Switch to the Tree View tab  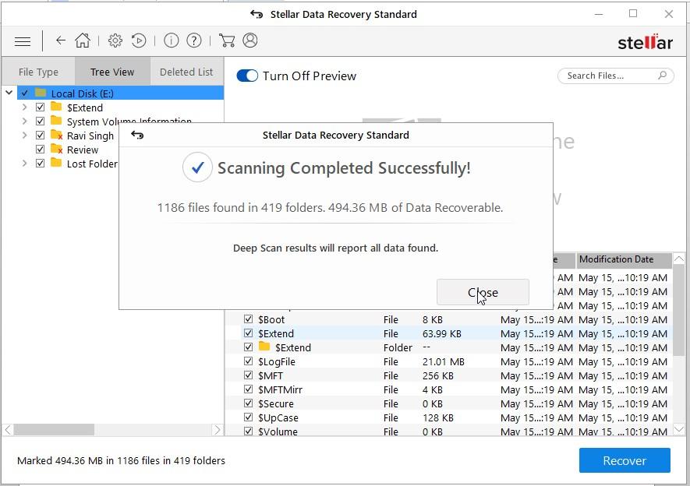112,72
